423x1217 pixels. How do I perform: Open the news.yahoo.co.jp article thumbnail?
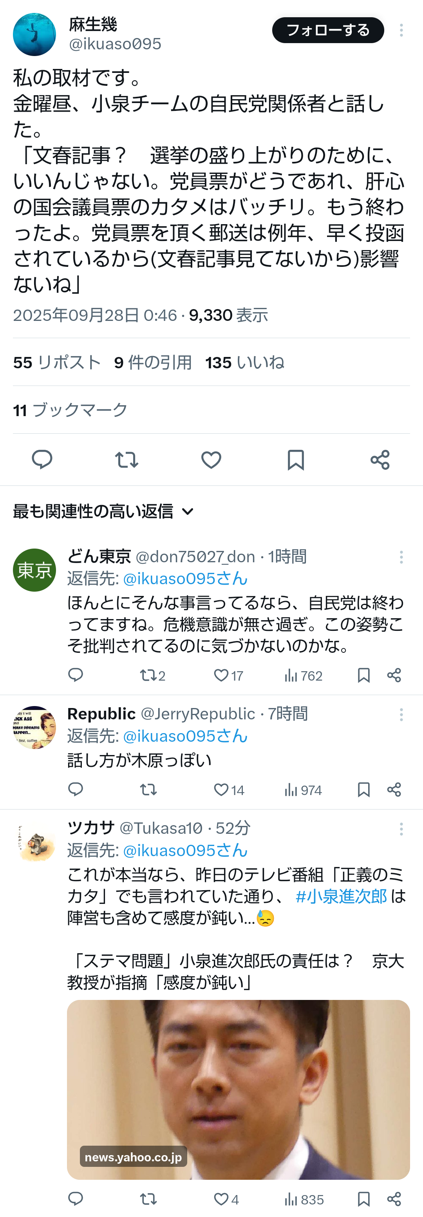[238, 1088]
